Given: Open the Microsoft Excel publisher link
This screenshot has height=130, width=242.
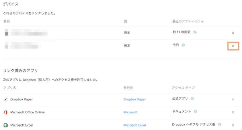Looking at the screenshot, I should pyautogui.click(x=135, y=125).
